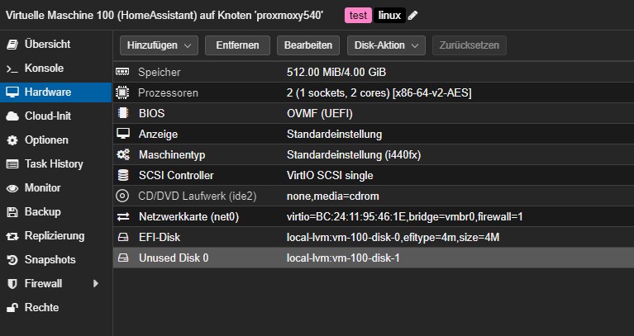Open the Disk-Aktion dropdown menu
The height and width of the screenshot is (336, 634).
pos(386,45)
